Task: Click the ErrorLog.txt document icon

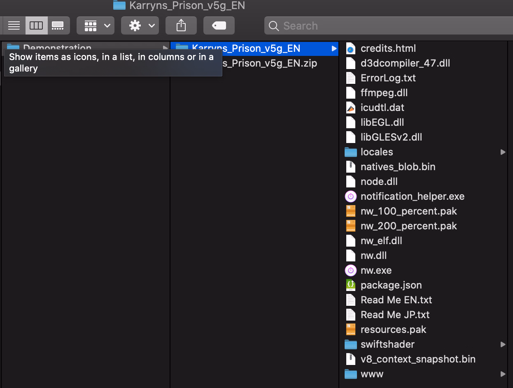Action: [x=351, y=78]
